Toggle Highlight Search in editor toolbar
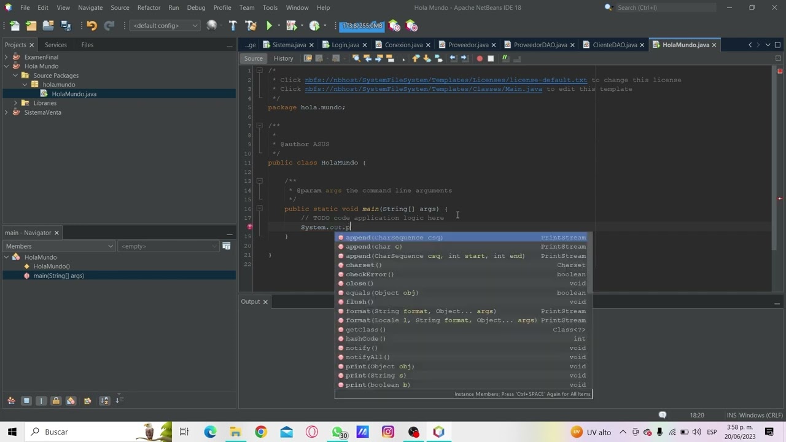 (390, 58)
